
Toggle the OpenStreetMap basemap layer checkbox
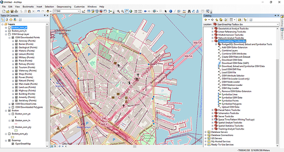(13, 144)
